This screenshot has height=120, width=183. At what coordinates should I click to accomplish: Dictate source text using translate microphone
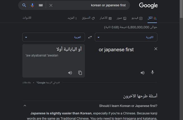tap(152, 72)
